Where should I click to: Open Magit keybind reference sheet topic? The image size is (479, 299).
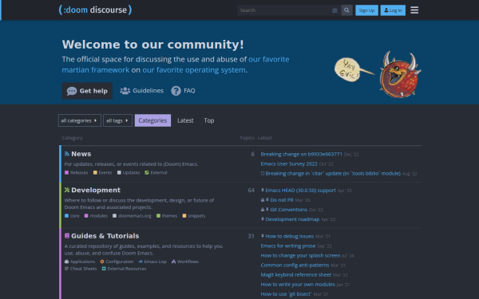click(x=296, y=274)
